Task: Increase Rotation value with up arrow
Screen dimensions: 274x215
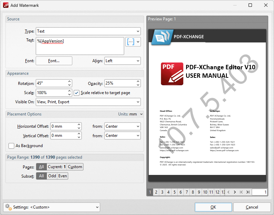Action: coord(69,82)
